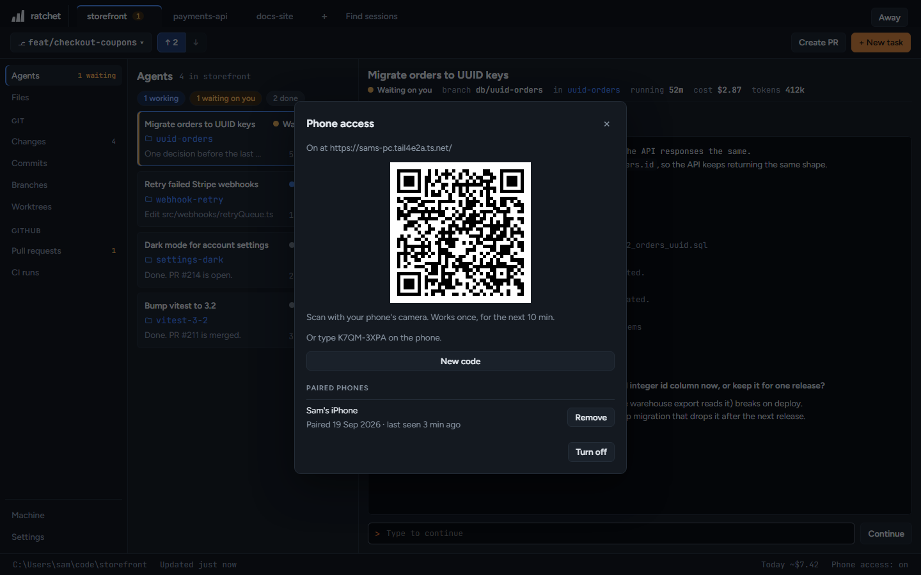Close the Phone access dialog
Viewport: 921px width, 575px height.
point(606,124)
